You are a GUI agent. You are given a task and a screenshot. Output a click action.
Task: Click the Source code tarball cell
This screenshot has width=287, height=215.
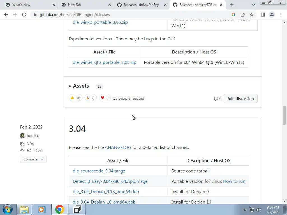click(208, 171)
